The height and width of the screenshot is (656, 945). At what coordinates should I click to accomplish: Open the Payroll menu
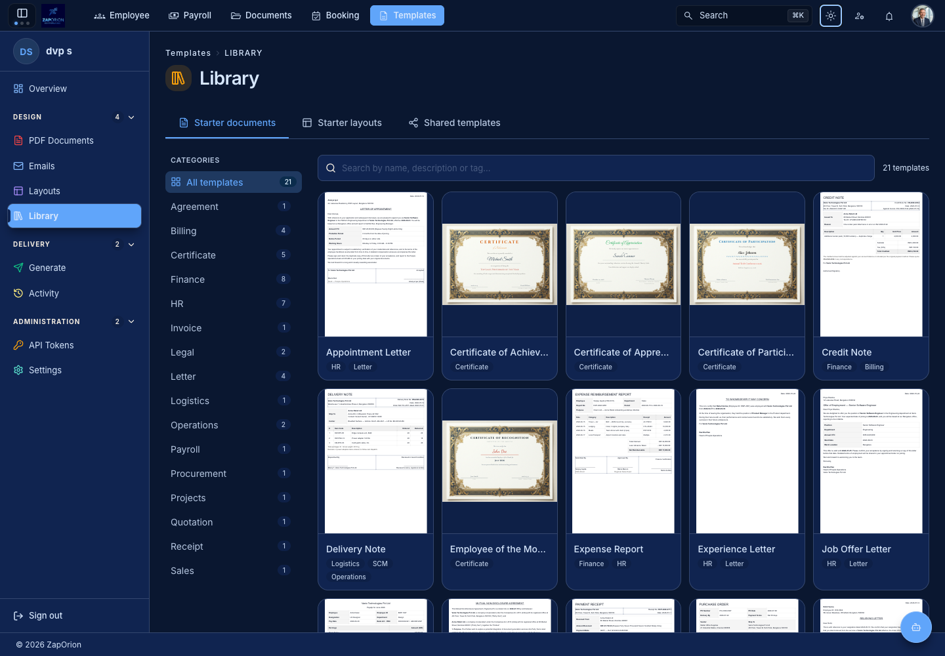pos(190,15)
